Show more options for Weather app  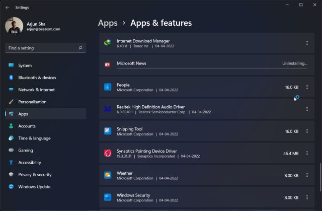(x=307, y=175)
